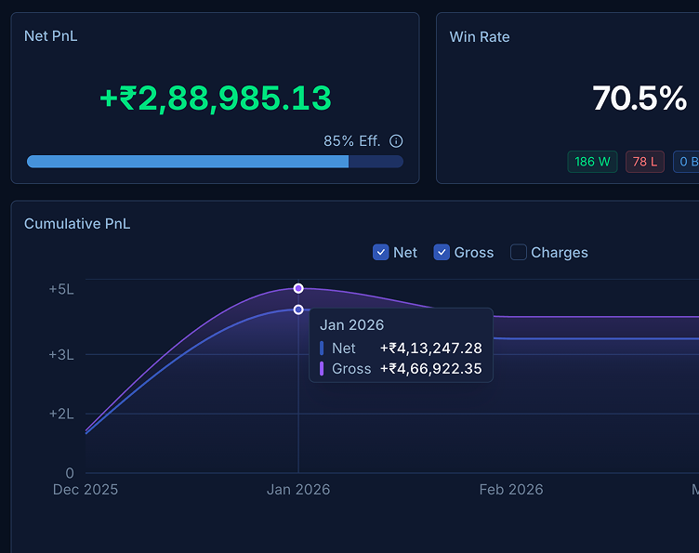Click the Net PnL efficiency progress bar
Image resolution: width=699 pixels, height=553 pixels.
point(215,162)
